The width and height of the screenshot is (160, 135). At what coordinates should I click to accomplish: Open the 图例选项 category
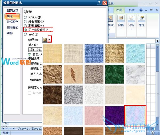[13, 10]
